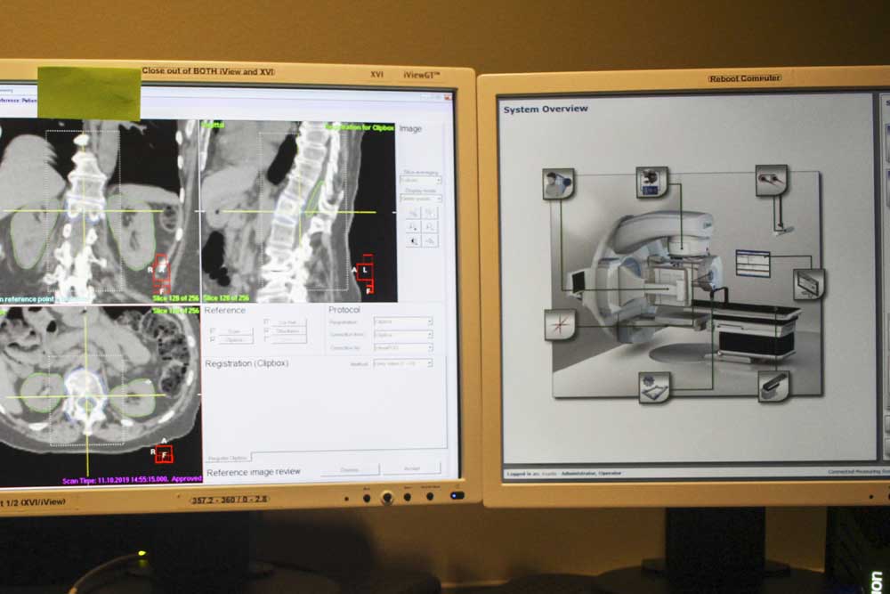Click the coronal CT view
The width and height of the screenshot is (890, 594).
coord(100,210)
